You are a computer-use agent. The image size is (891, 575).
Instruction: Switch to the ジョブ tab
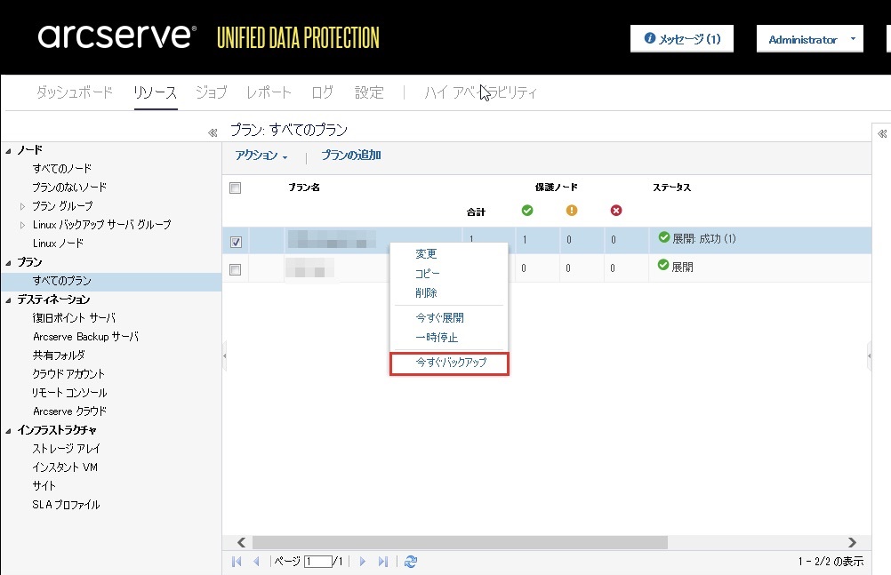[212, 92]
